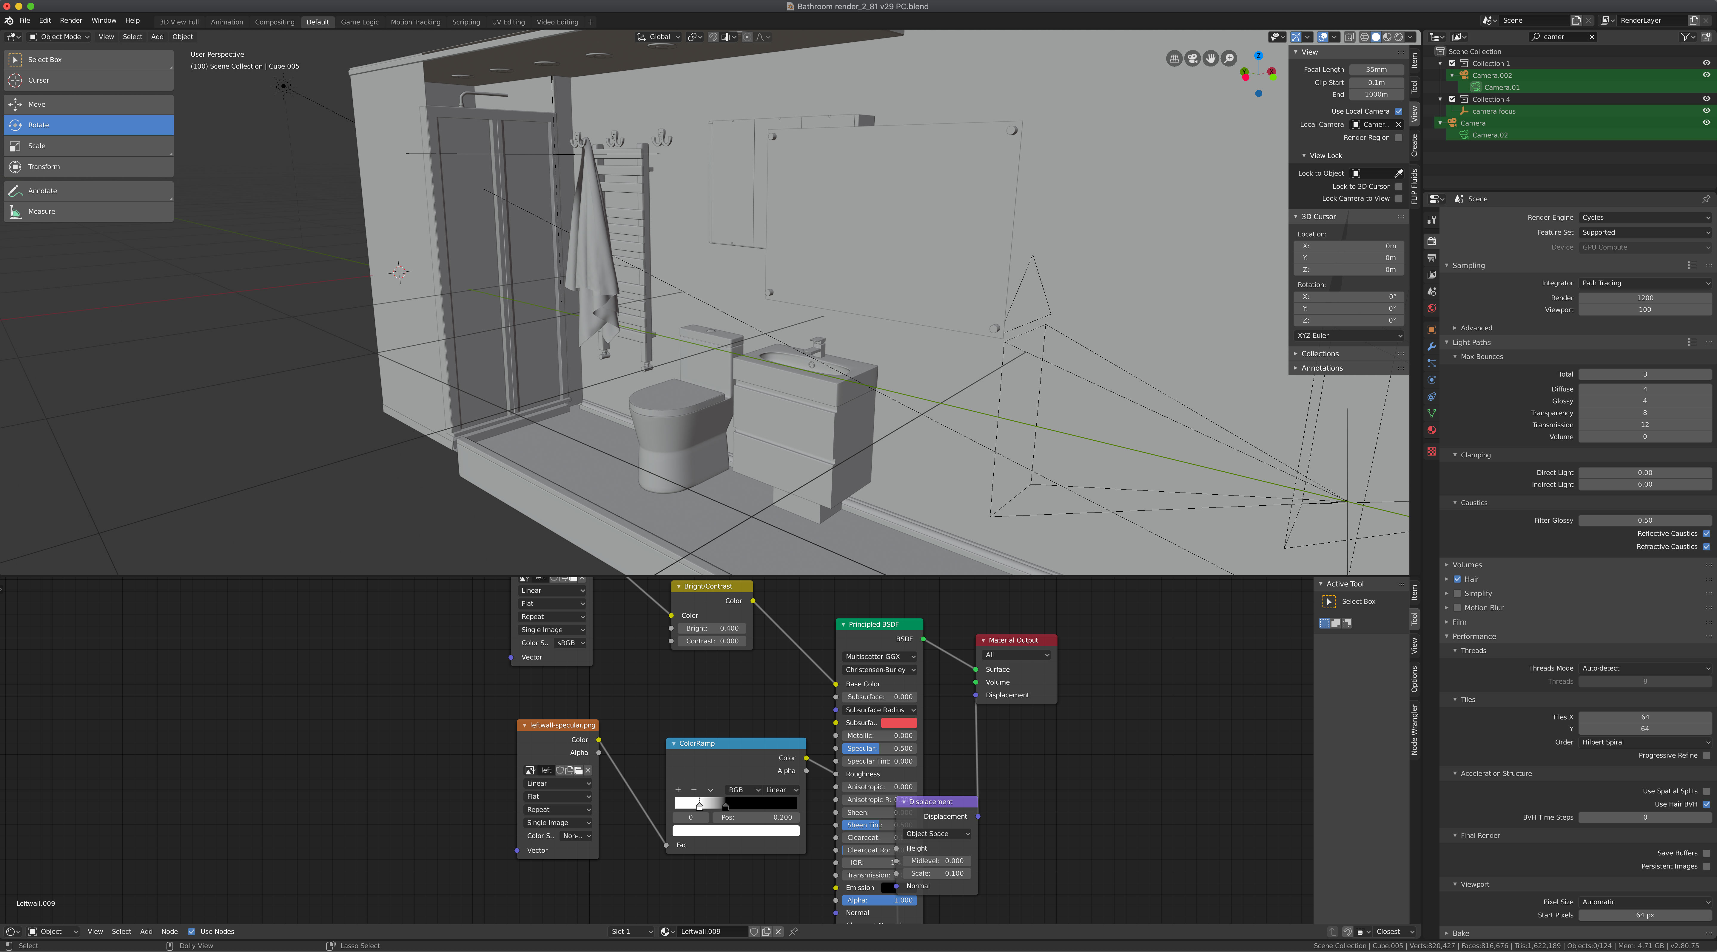Click the Node menu in node editor
This screenshot has height=952, width=1717.
point(169,931)
